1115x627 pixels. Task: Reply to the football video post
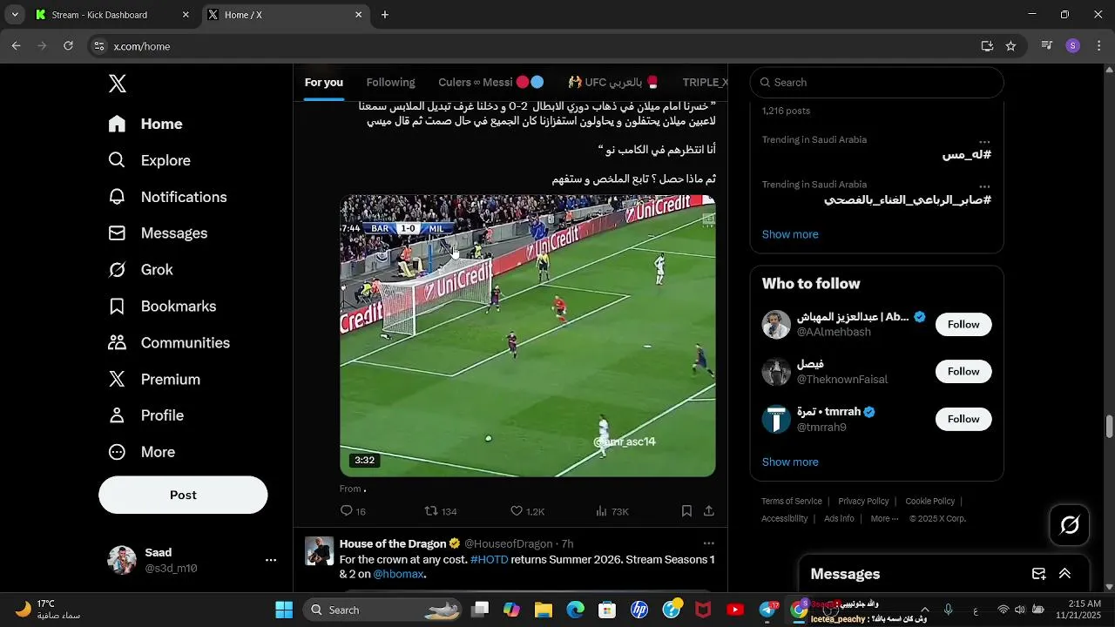tap(353, 511)
